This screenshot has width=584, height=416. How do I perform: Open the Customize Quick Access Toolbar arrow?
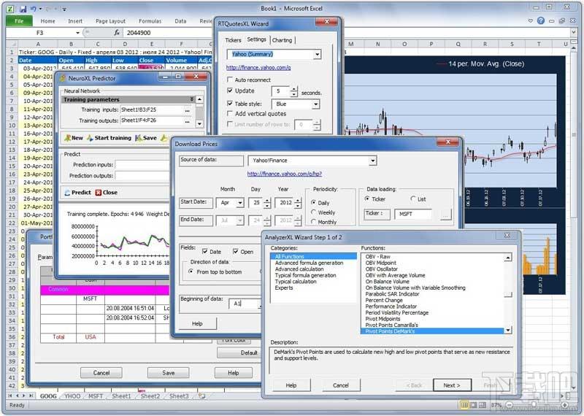coord(64,9)
